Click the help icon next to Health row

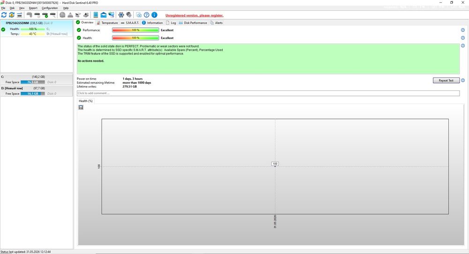point(463,38)
